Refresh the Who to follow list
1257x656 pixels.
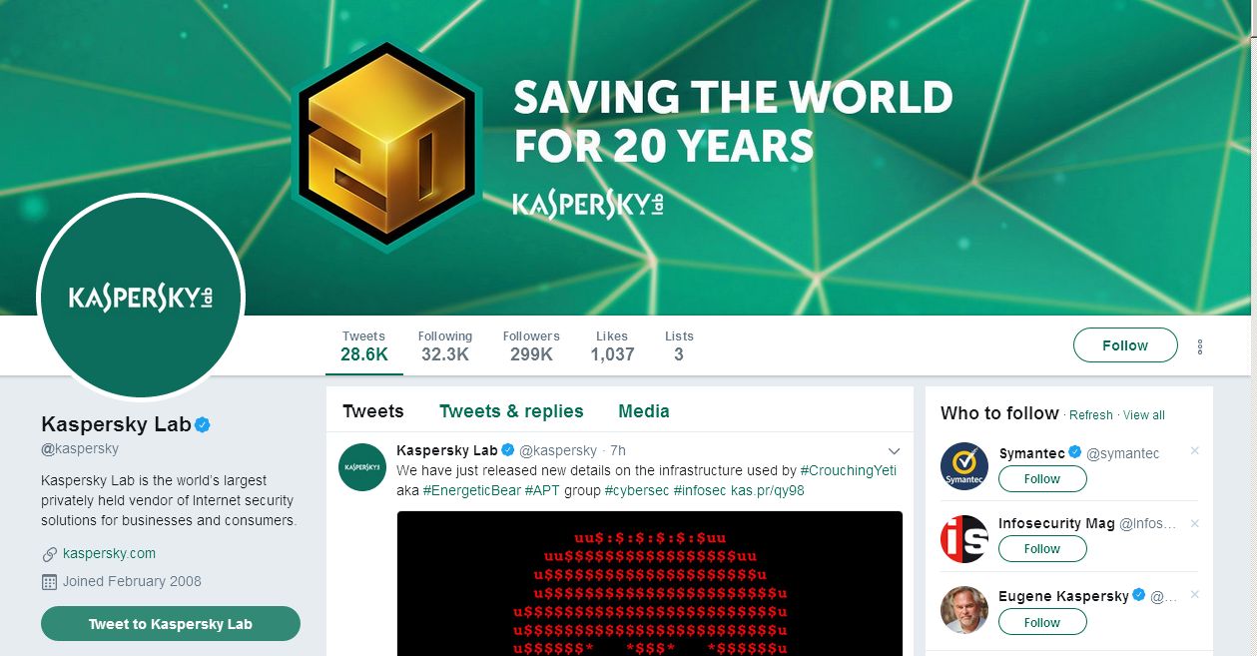click(x=1090, y=415)
